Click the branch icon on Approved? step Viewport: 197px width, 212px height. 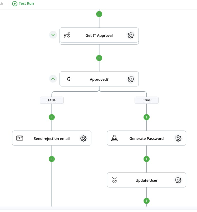point(67,79)
